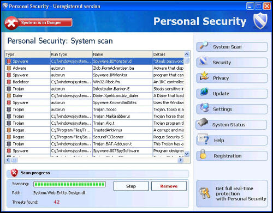The image size is (273, 213).
Task: Click the Settings monitor icon
Action: click(x=204, y=107)
